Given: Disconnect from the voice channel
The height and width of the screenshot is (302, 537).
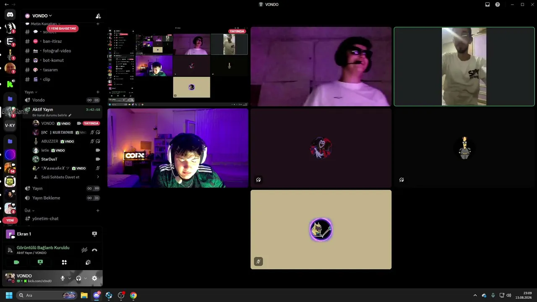Looking at the screenshot, I should tap(94, 250).
